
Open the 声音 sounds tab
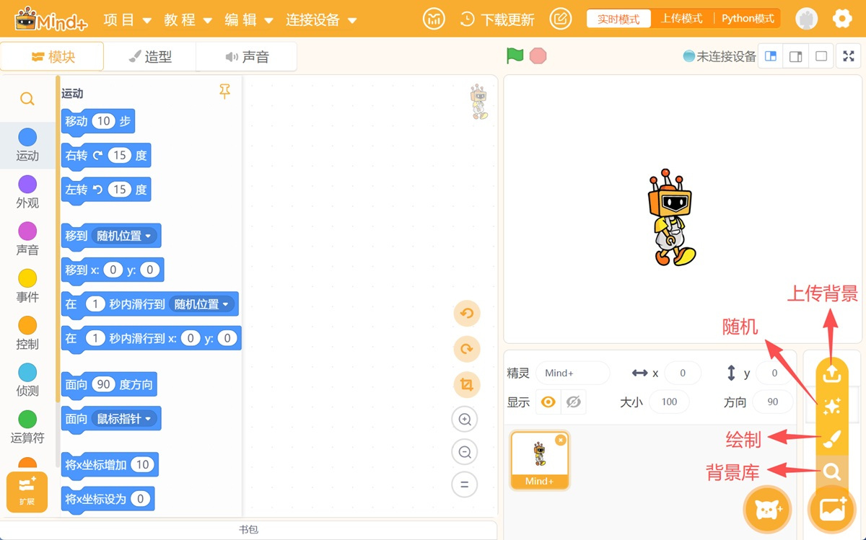pyautogui.click(x=247, y=57)
